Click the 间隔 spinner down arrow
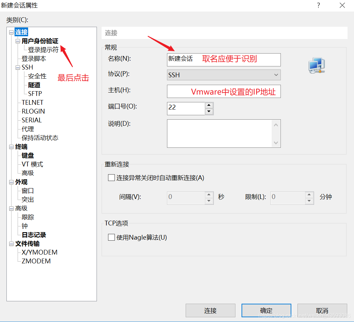The image size is (354, 322). pyautogui.click(x=209, y=201)
